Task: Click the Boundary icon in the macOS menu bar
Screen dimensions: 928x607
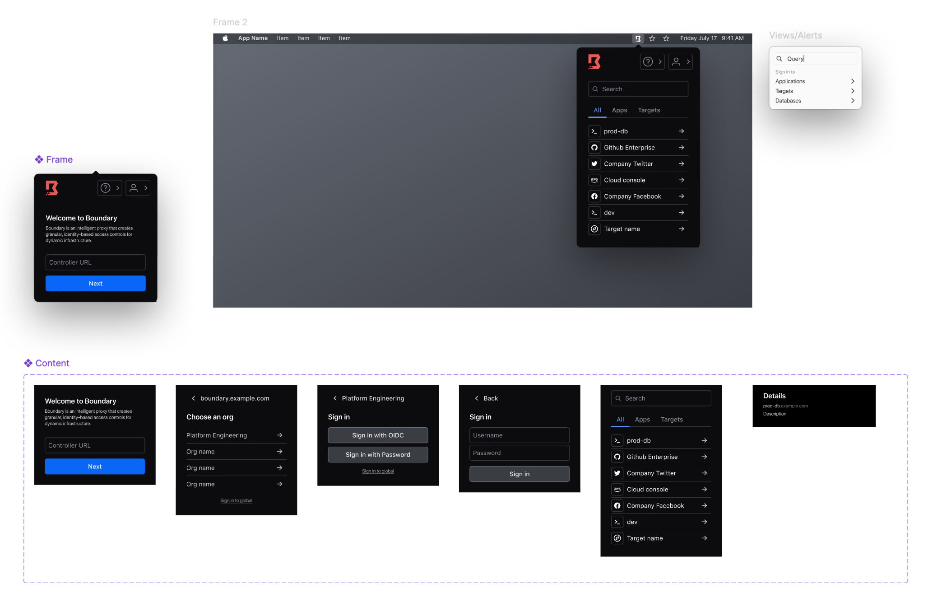Action: tap(638, 38)
